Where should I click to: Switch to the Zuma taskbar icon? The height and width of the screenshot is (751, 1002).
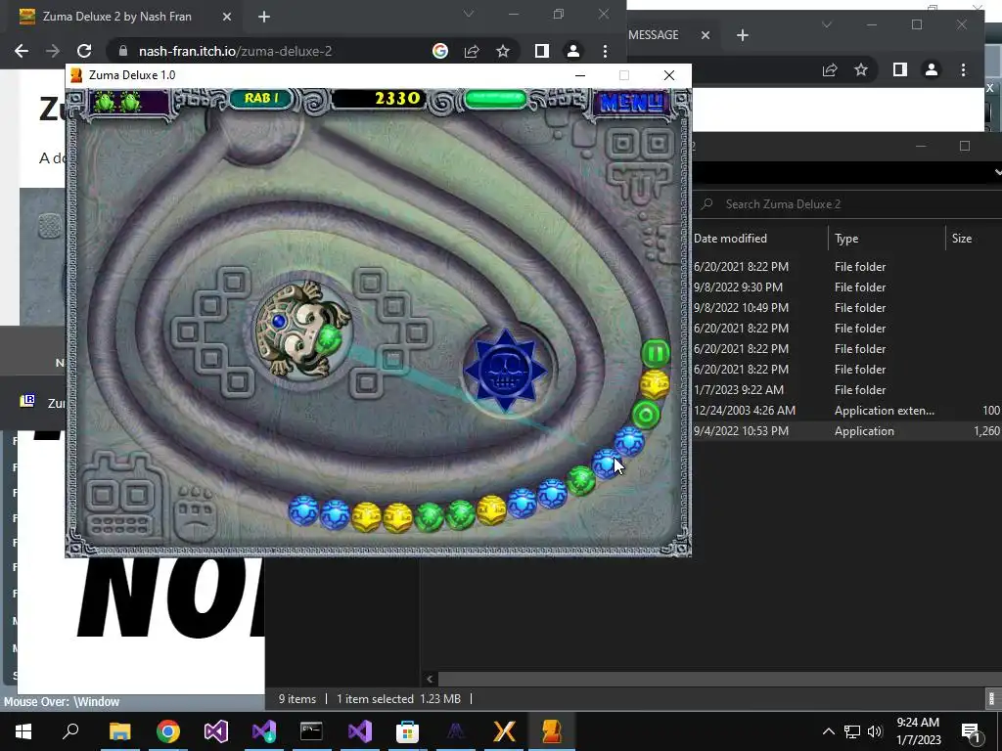(552, 731)
